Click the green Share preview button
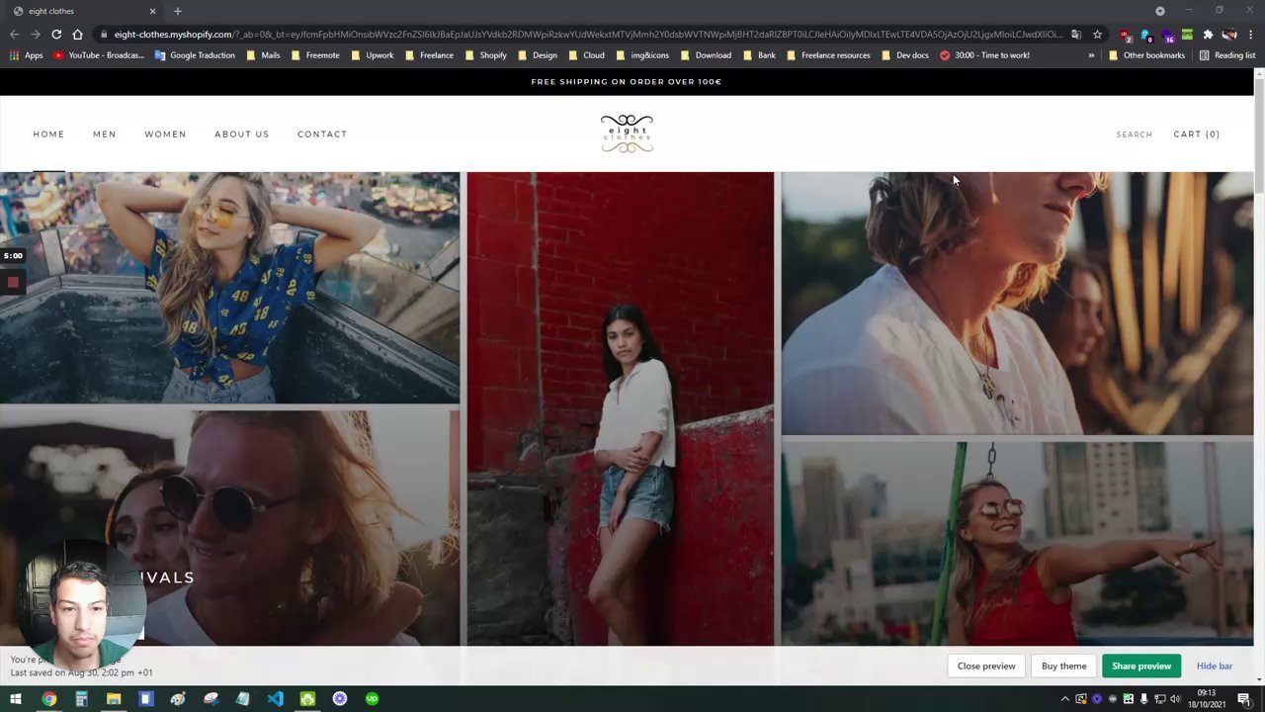The width and height of the screenshot is (1265, 712). pos(1141,667)
